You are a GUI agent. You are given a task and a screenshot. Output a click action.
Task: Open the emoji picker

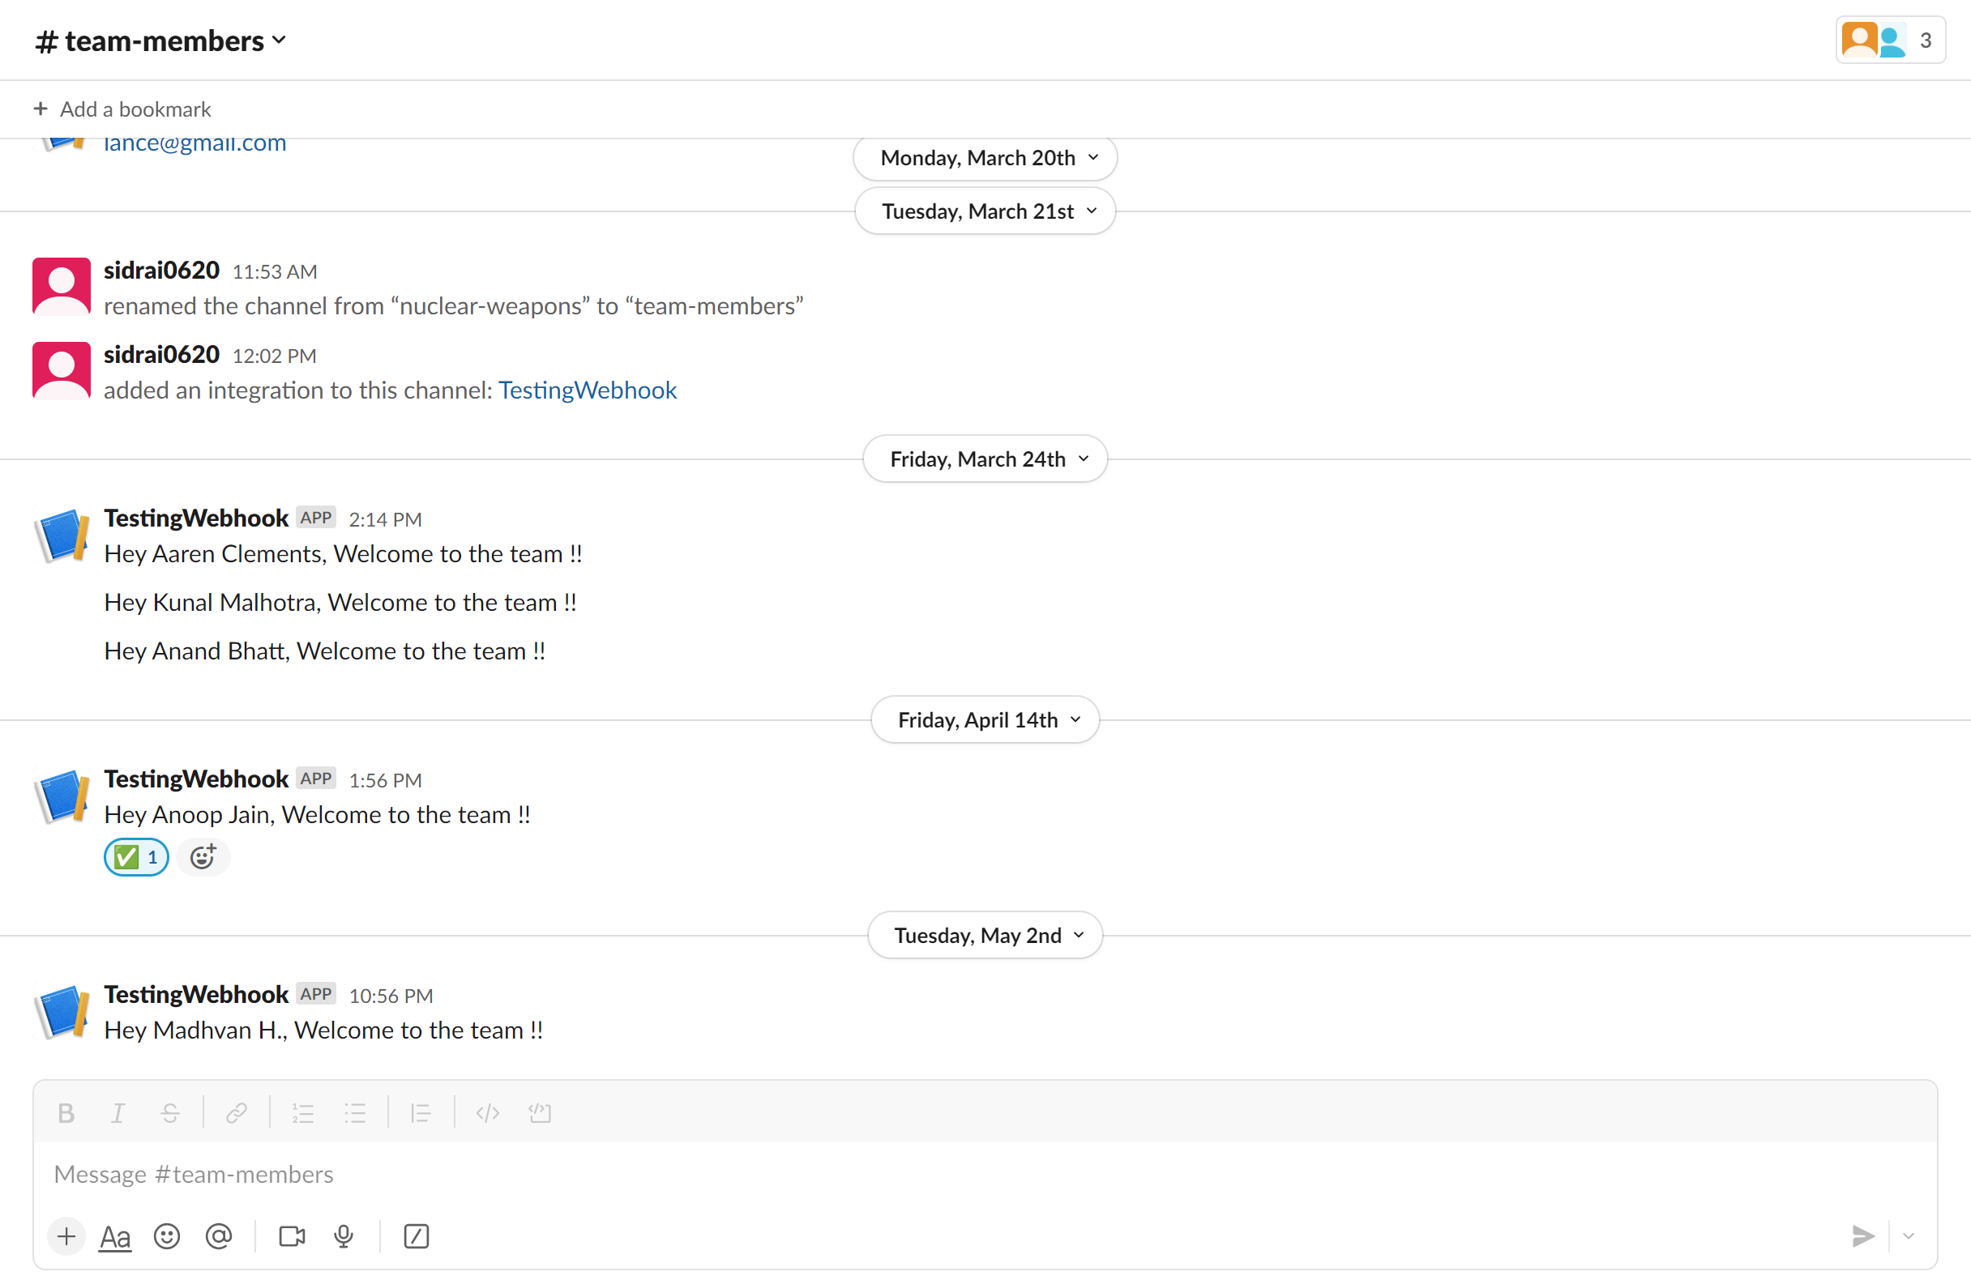click(x=167, y=1236)
